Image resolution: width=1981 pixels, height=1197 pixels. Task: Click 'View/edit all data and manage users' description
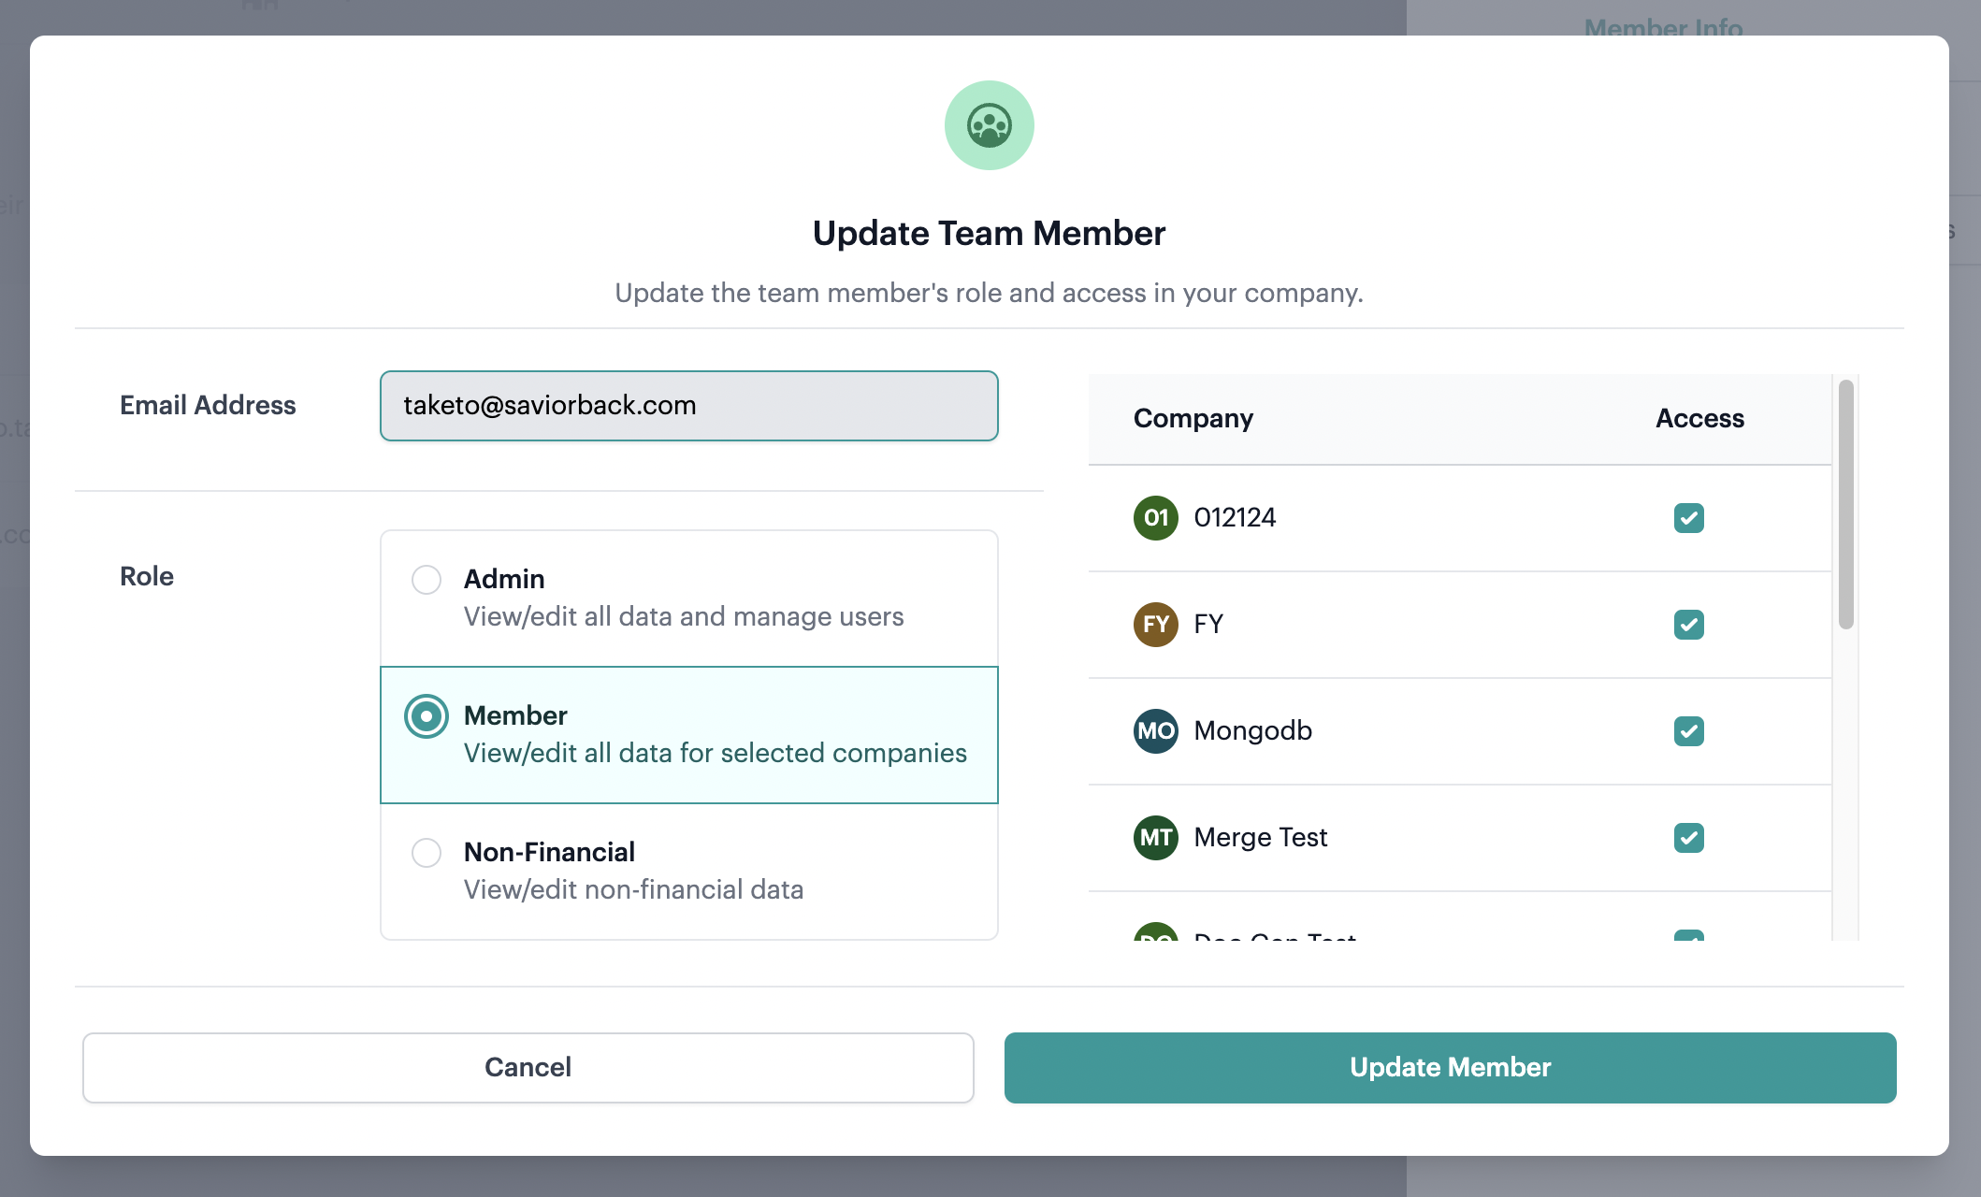[x=684, y=617]
